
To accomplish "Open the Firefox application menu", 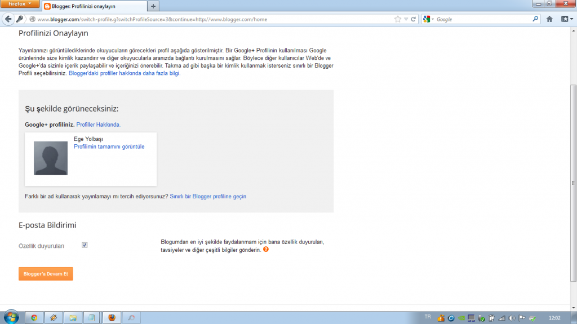I will coord(20,4).
